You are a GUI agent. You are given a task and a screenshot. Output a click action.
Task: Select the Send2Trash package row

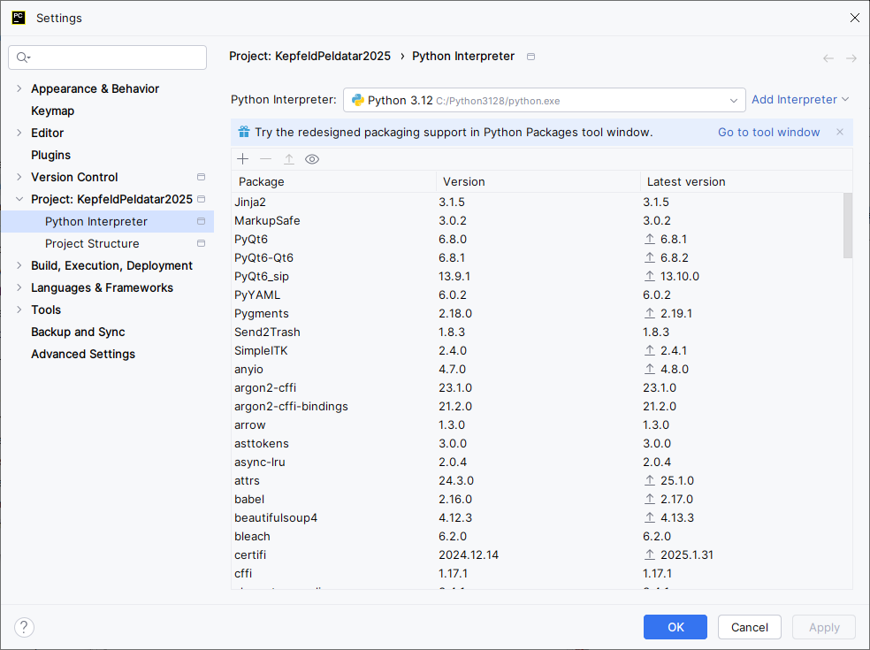point(537,332)
